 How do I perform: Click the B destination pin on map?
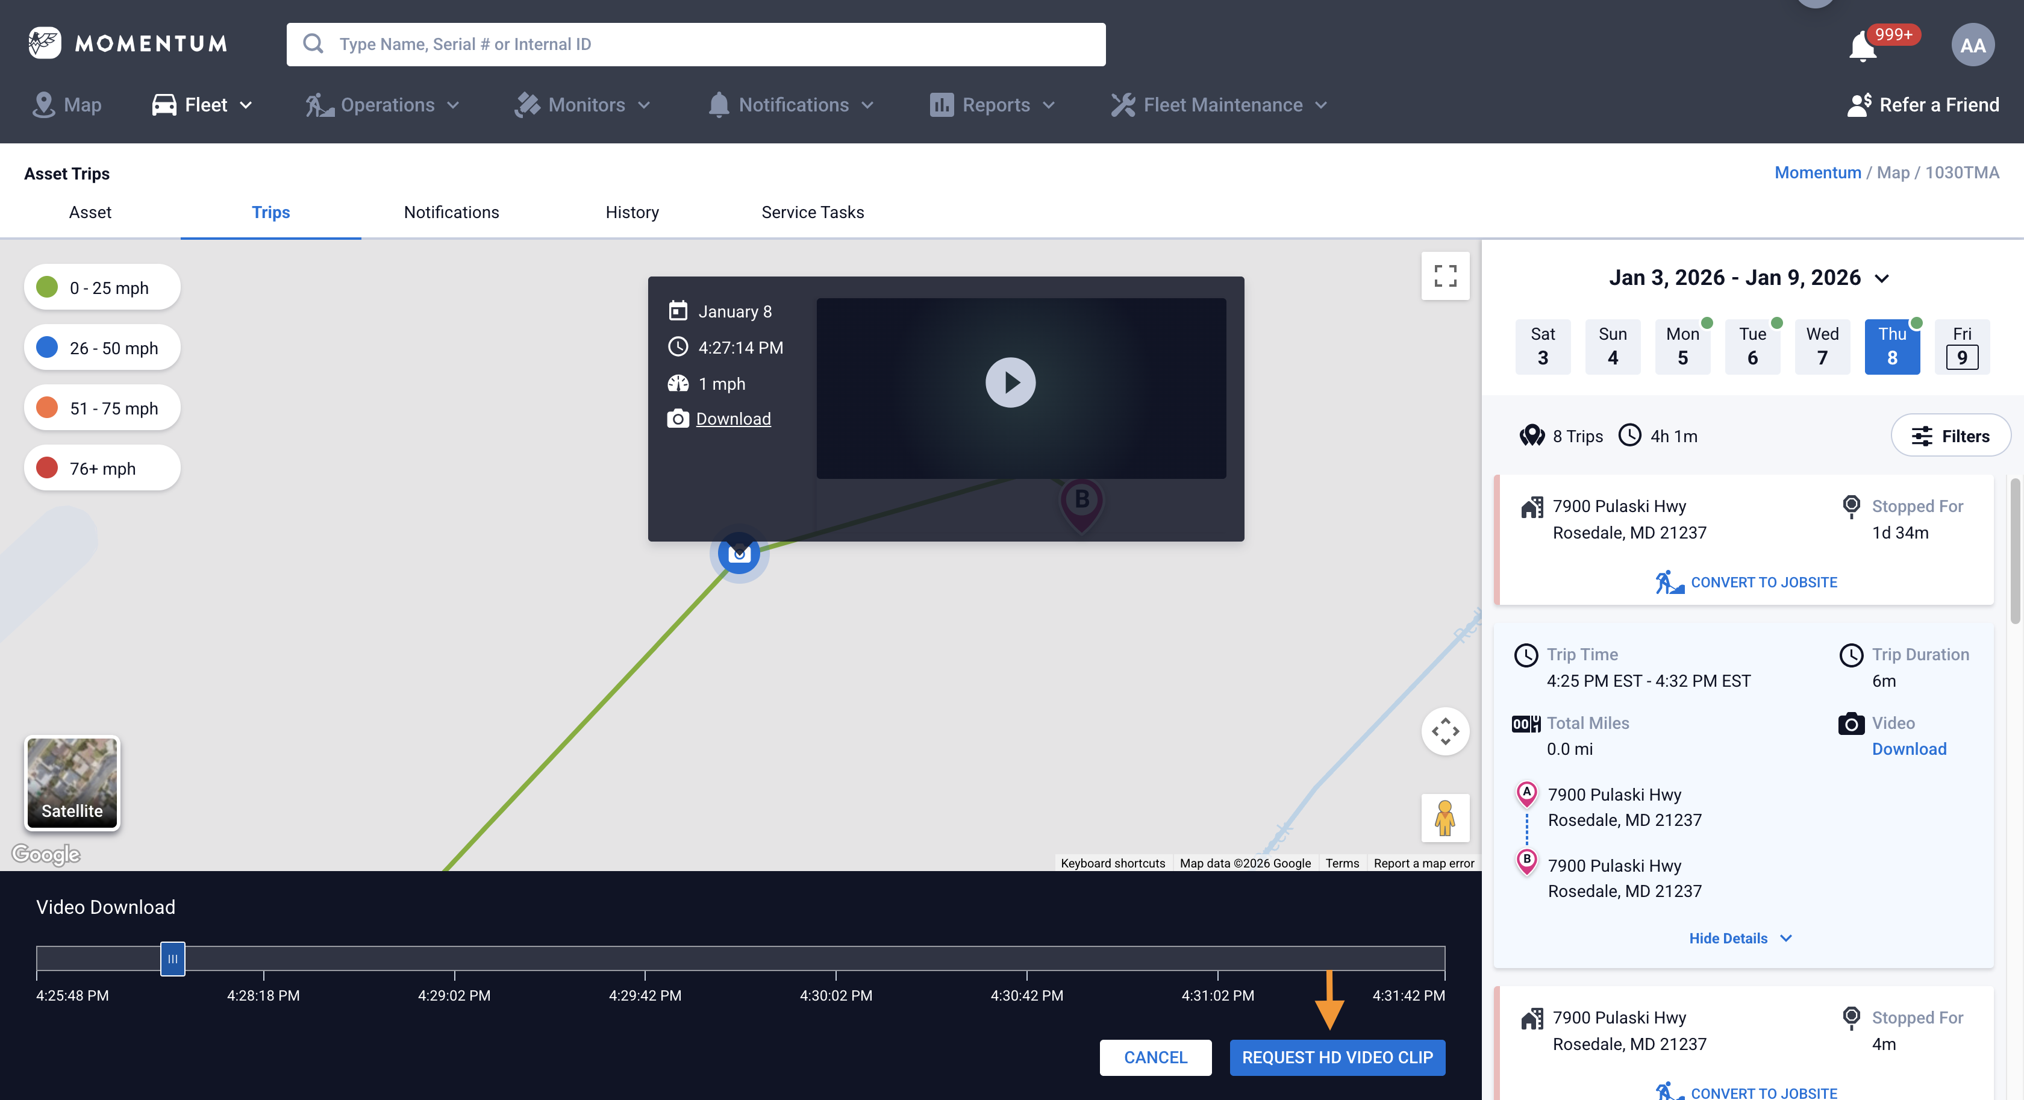1082,501
